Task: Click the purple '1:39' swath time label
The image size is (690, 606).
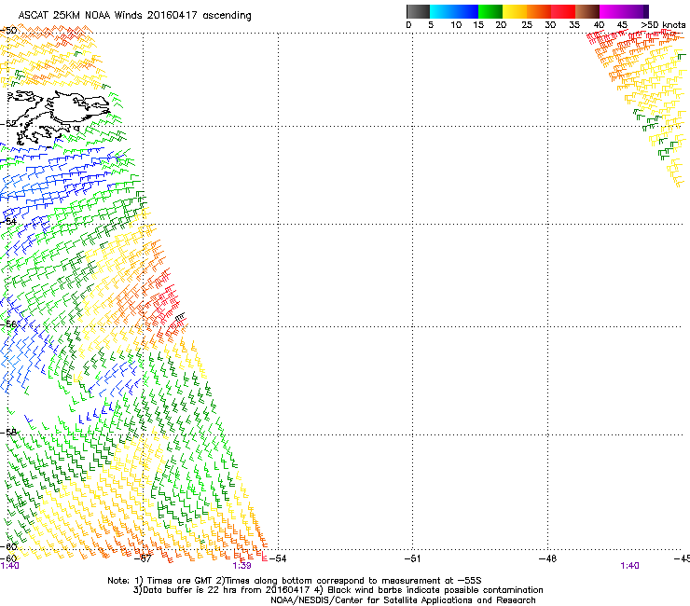Action: tap(242, 566)
